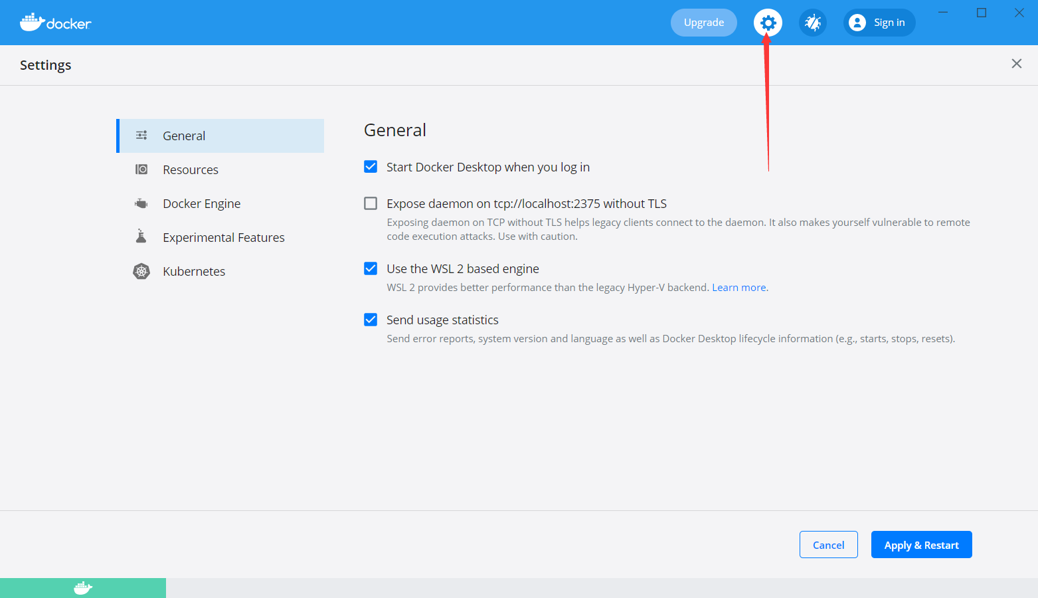Uncheck Send usage statistics
1038x598 pixels.
[371, 320]
